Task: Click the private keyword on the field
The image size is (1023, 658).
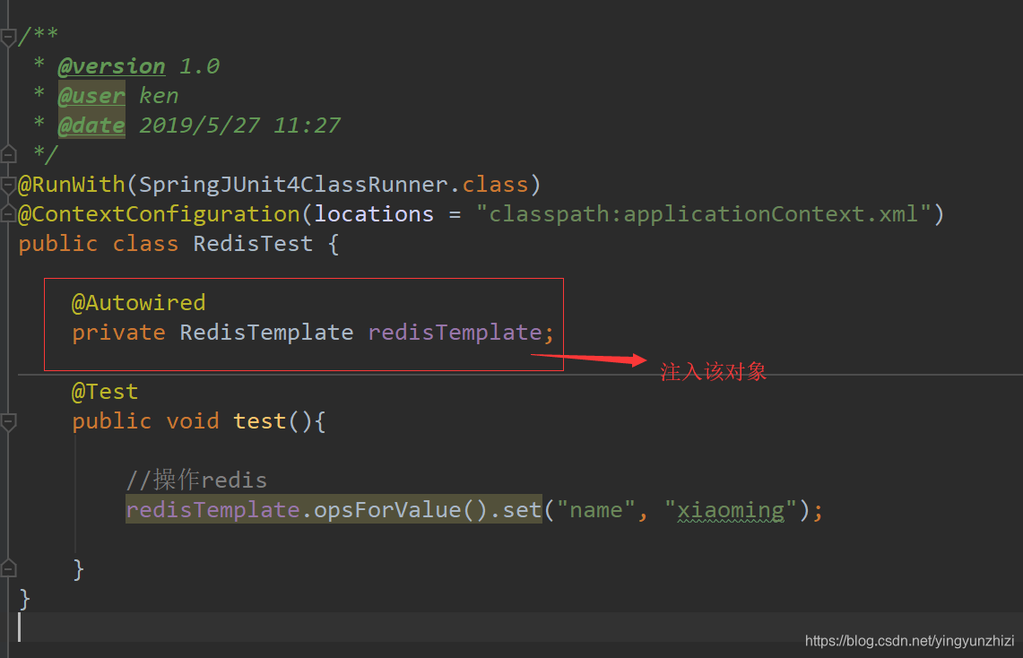Action: point(118,333)
